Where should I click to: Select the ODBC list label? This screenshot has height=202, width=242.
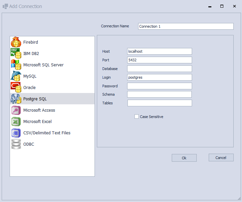[x=29, y=144]
